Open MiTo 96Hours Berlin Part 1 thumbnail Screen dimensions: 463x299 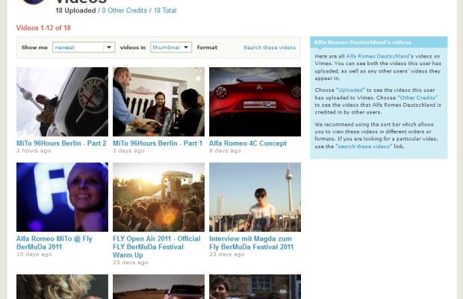tap(158, 102)
